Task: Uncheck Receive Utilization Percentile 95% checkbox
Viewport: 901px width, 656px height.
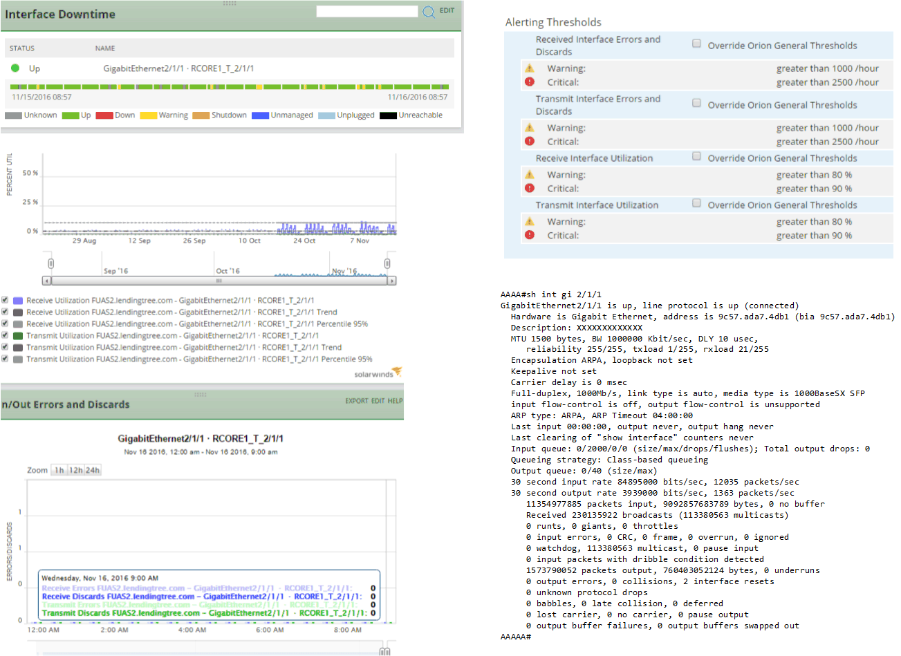Action: click(x=5, y=324)
